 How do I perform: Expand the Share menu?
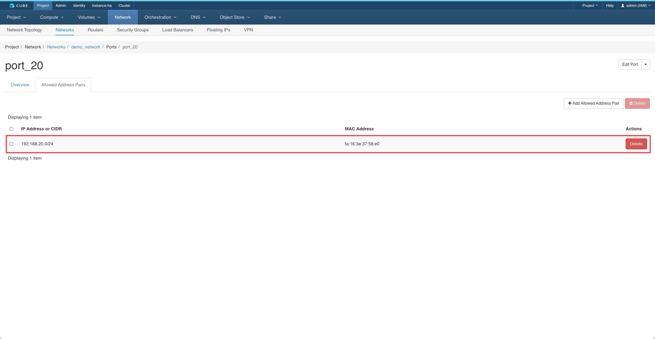pyautogui.click(x=273, y=17)
